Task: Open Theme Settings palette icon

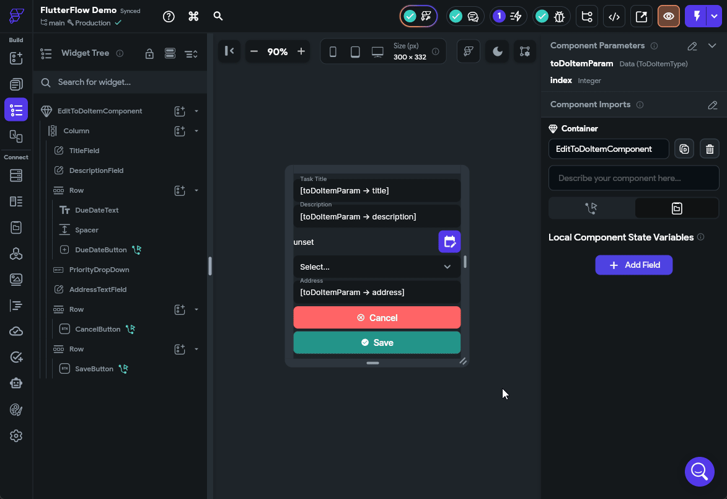Action: [16, 410]
